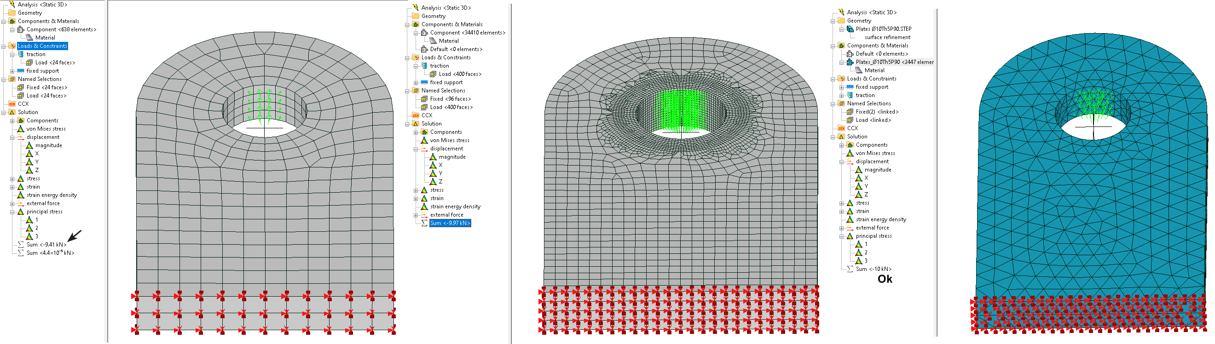Click the Load <linked> selection icon
The image size is (1215, 344).
[850, 120]
